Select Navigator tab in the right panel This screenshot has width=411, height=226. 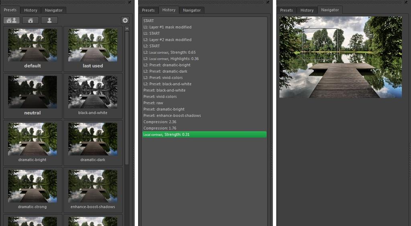click(x=330, y=10)
